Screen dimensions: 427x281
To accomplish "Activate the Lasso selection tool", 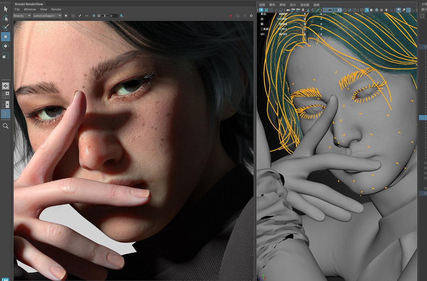I will pos(5,18).
